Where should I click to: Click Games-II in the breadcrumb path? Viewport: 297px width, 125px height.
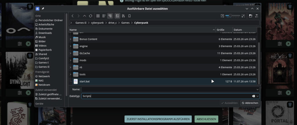click(81, 23)
